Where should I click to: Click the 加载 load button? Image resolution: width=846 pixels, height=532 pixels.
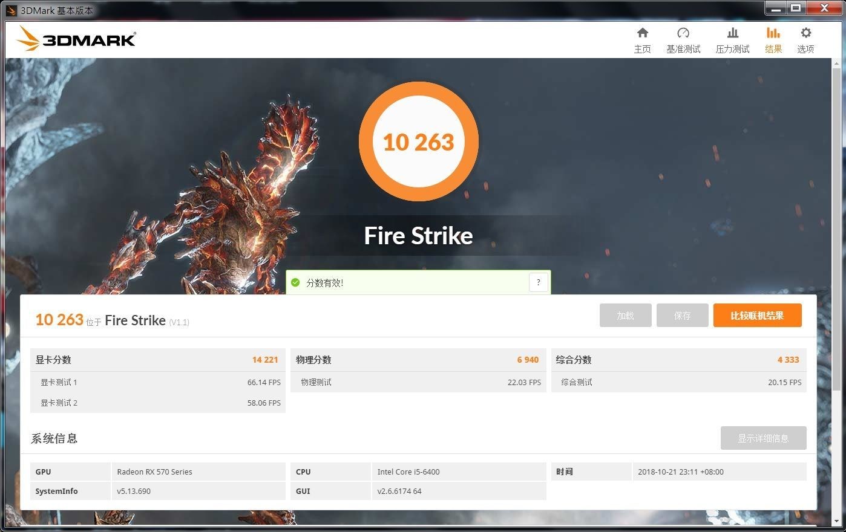click(x=625, y=316)
